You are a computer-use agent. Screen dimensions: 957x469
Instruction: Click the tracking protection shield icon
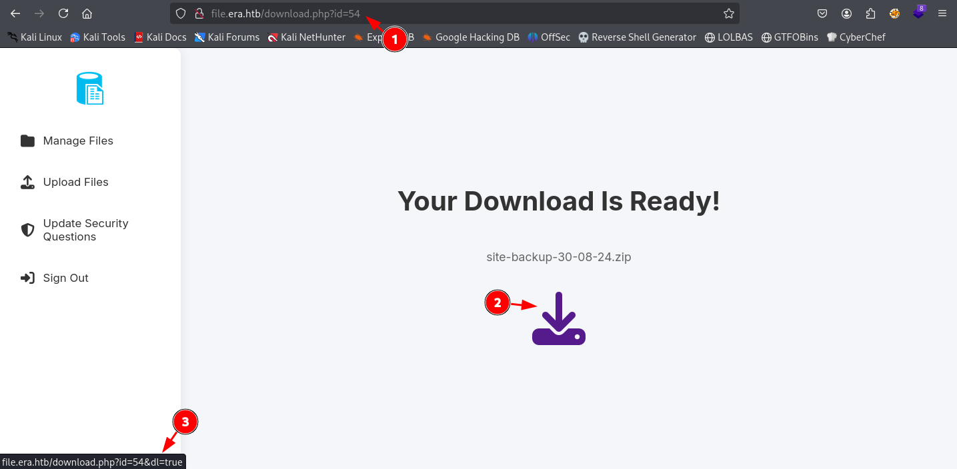tap(180, 13)
